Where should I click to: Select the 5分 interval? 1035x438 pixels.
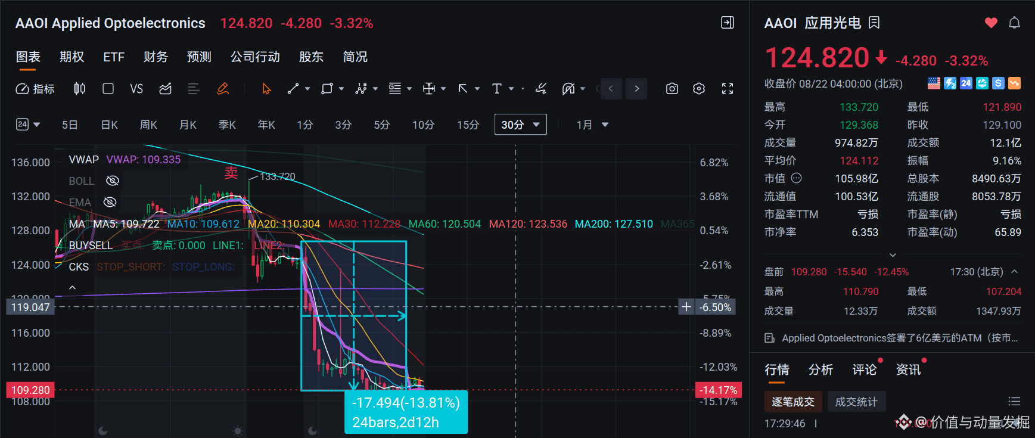tap(382, 125)
